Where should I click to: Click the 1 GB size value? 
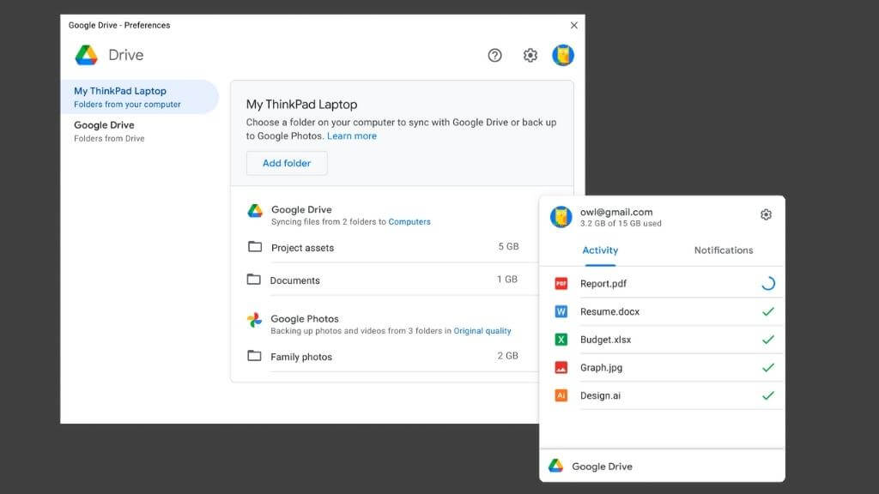506,279
